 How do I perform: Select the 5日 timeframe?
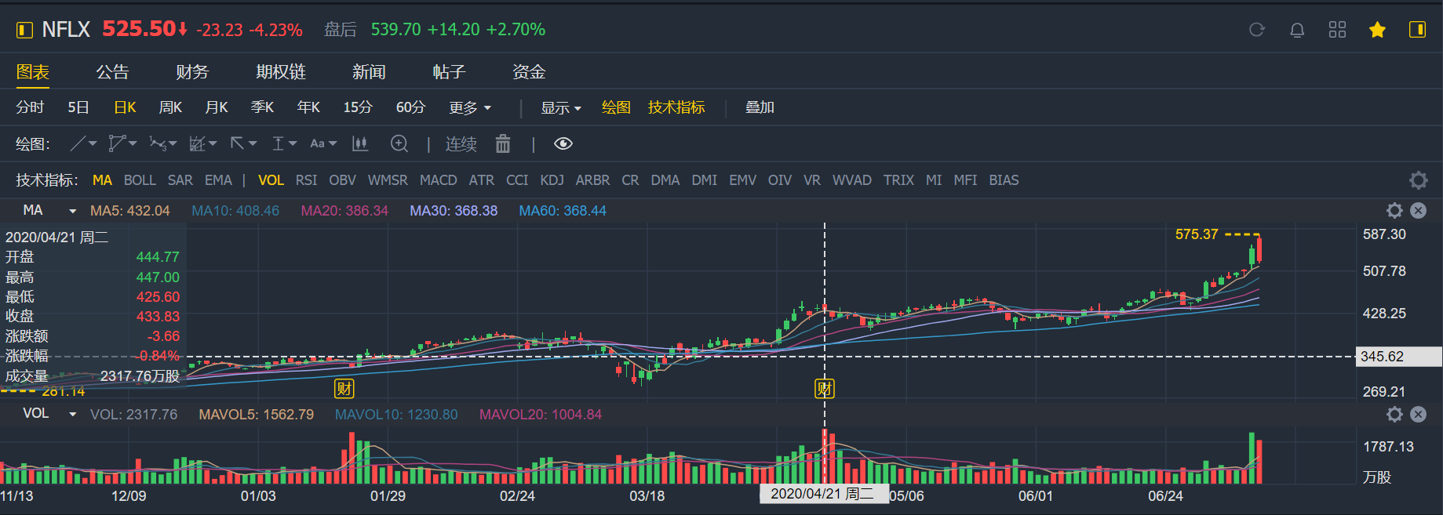point(78,107)
